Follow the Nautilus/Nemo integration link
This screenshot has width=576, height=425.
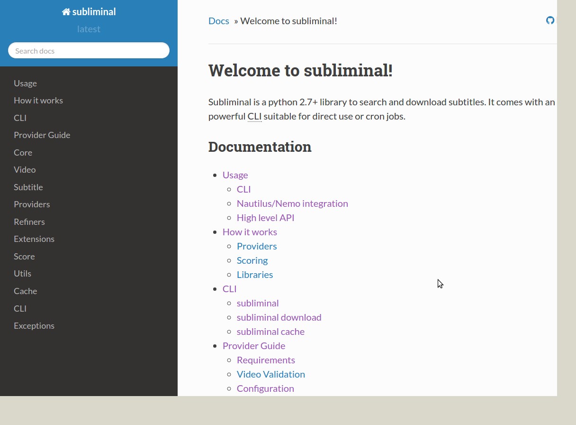tap(292, 203)
